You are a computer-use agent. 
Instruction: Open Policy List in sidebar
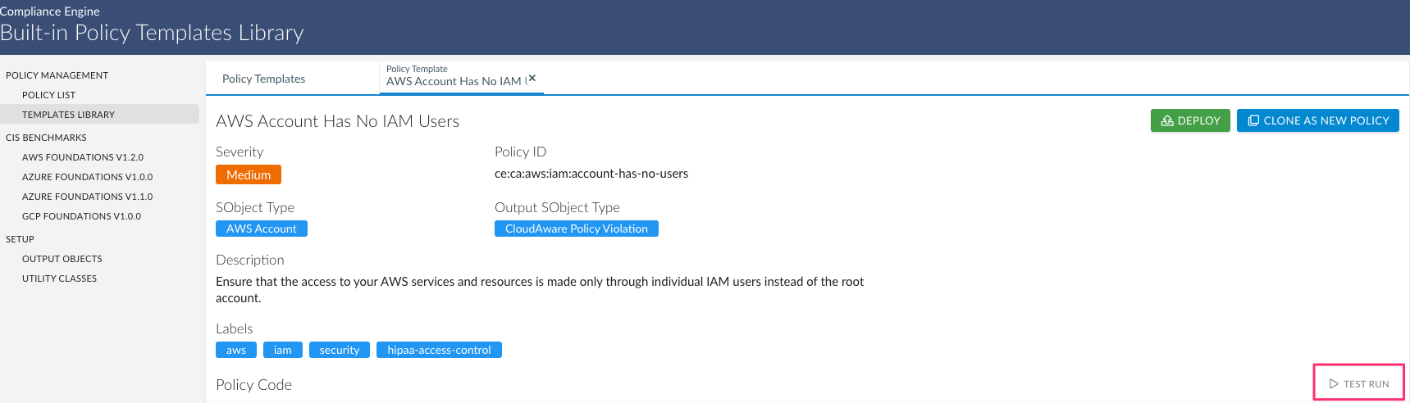48,95
